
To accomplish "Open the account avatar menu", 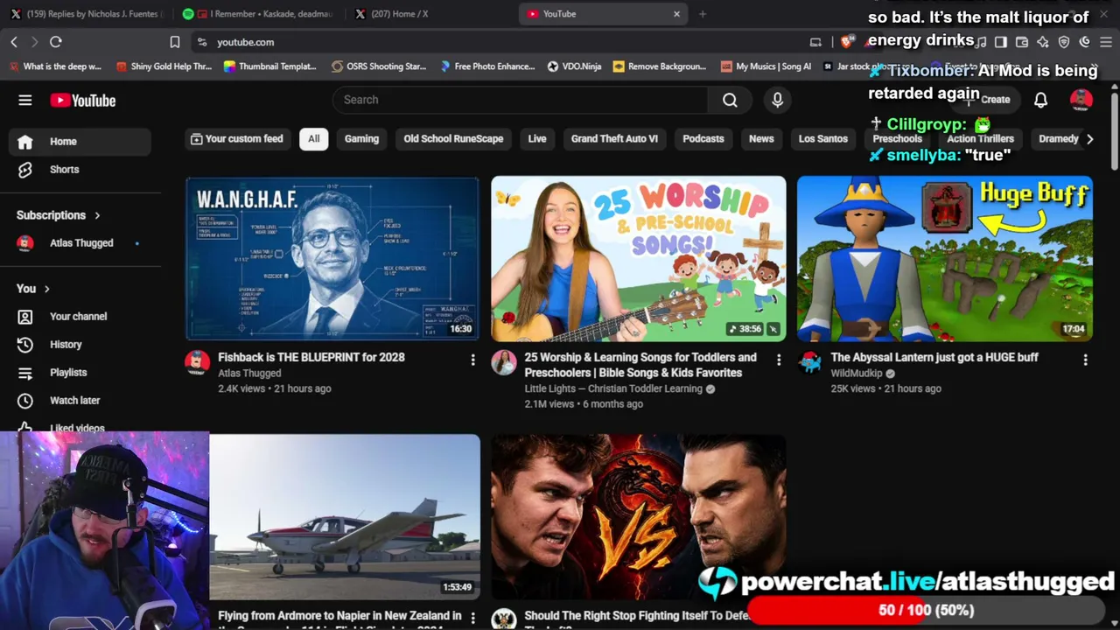I will click(1081, 100).
